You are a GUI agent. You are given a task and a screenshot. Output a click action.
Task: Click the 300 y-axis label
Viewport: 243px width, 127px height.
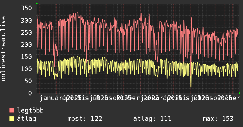[x=26, y=20]
